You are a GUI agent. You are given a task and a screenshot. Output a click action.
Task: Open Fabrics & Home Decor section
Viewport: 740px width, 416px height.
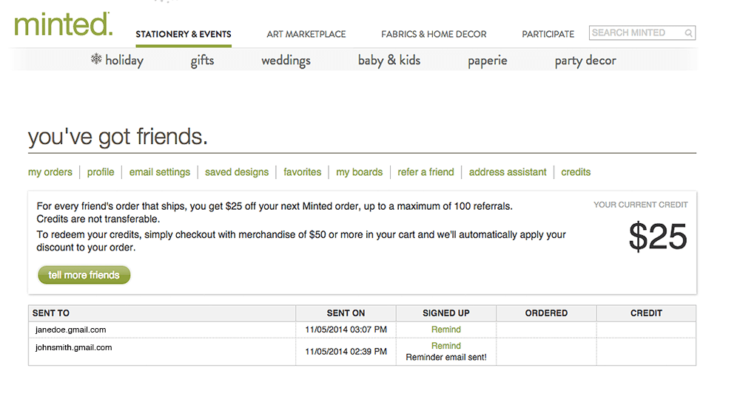[434, 34]
